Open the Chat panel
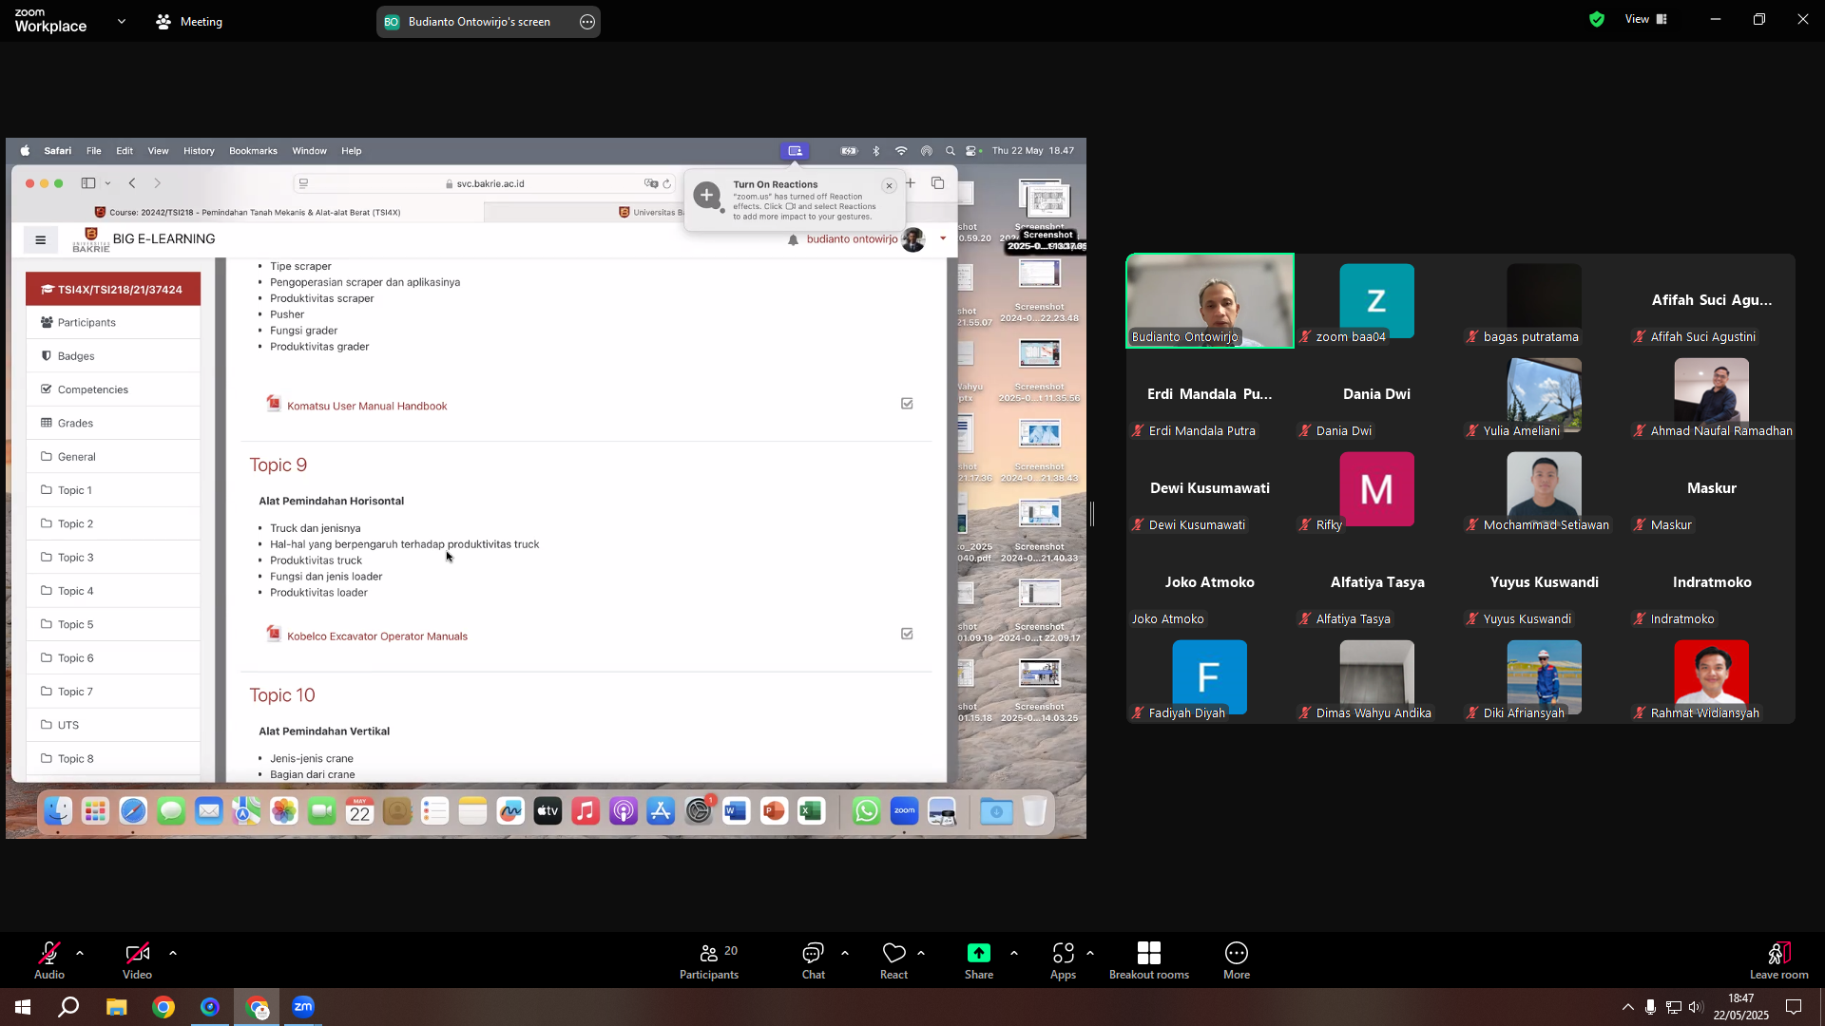The image size is (1825, 1026). click(814, 959)
